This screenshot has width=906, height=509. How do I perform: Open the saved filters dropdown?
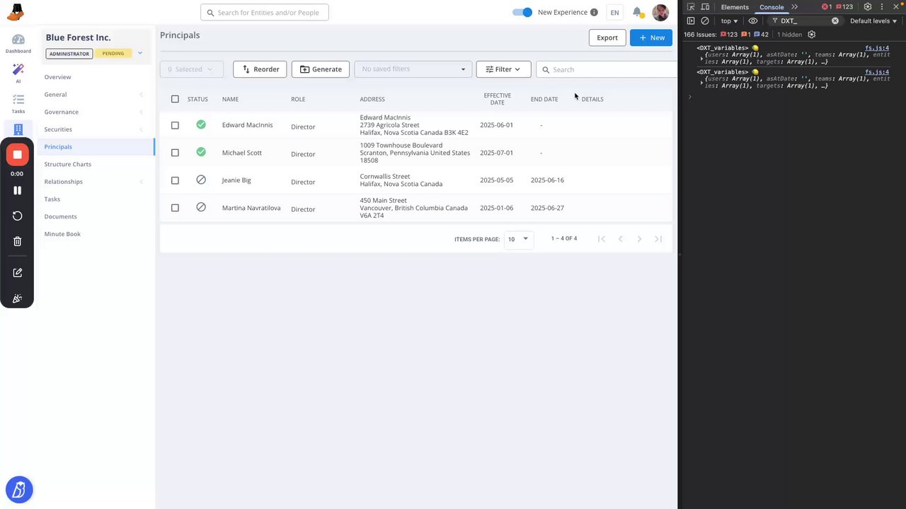(x=413, y=69)
